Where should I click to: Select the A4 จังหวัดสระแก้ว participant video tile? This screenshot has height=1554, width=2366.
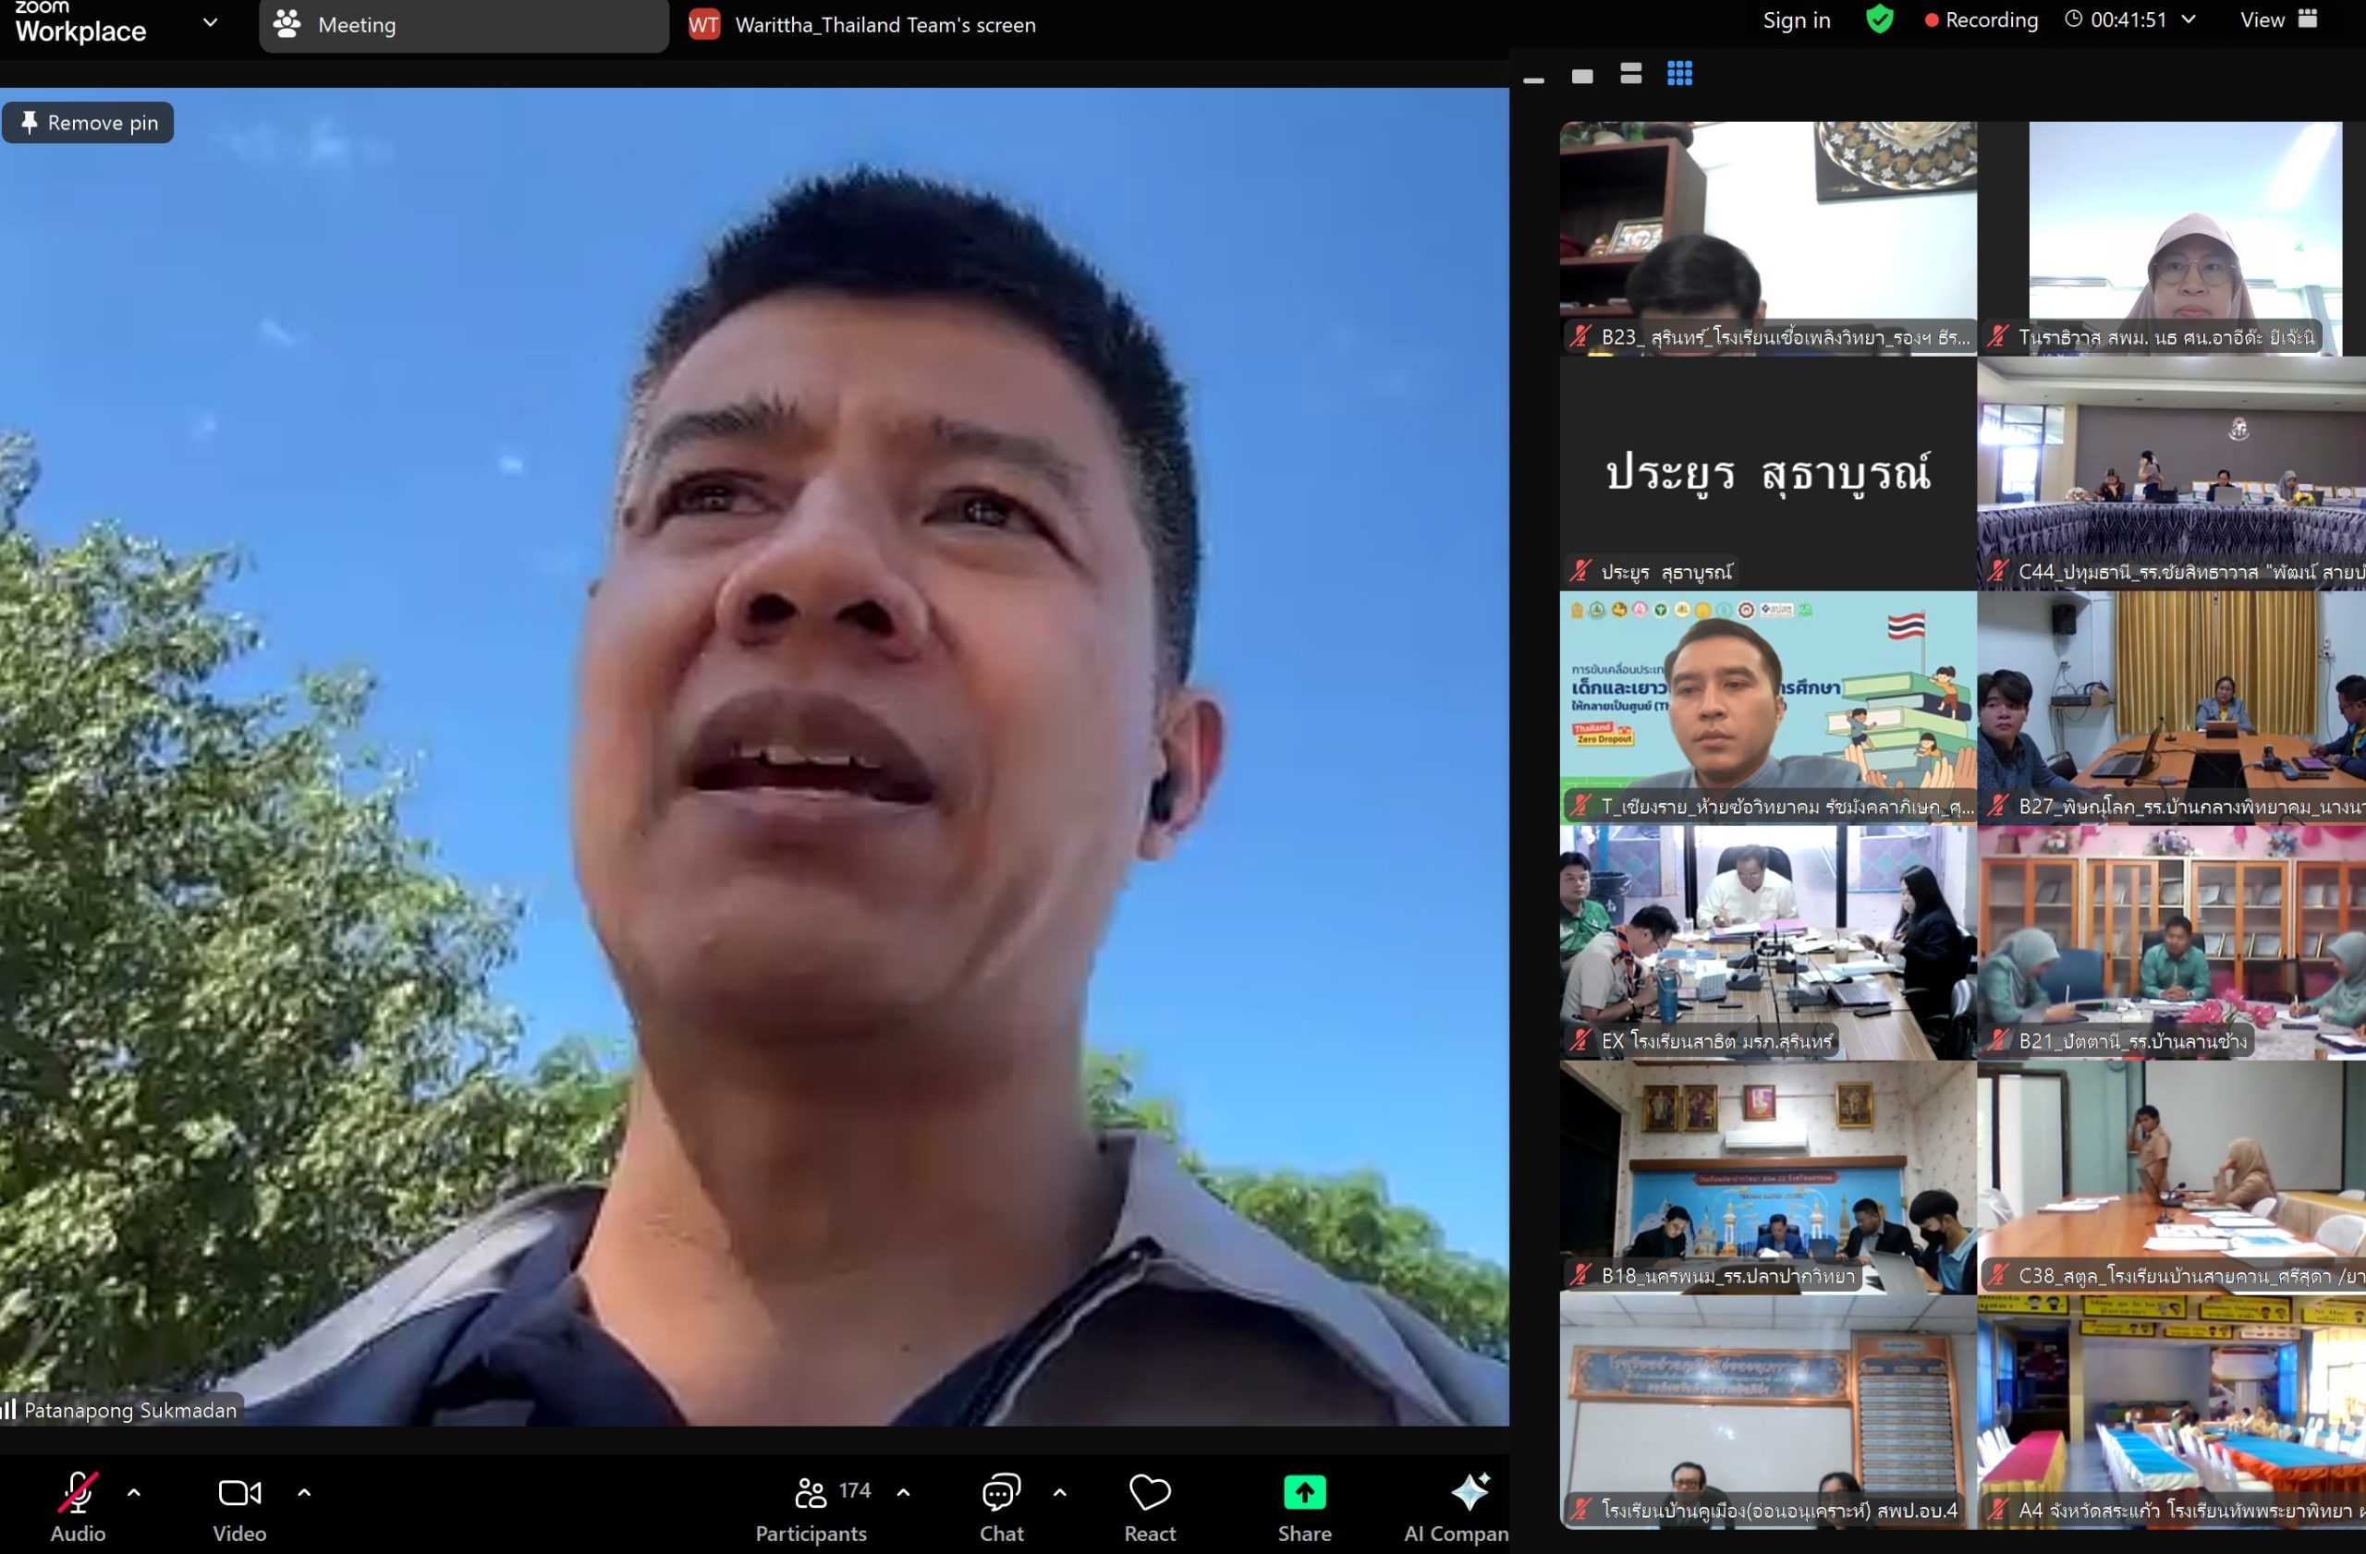[x=2172, y=1411]
